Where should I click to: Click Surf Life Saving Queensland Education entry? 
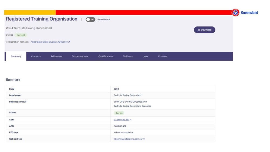click(132, 106)
